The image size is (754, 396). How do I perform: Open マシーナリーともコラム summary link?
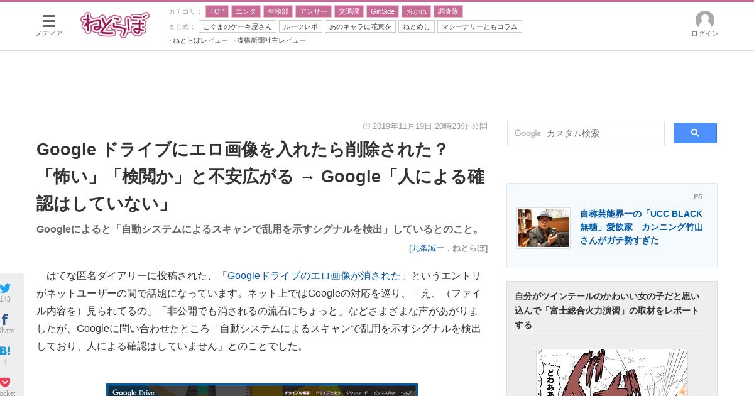click(x=479, y=26)
